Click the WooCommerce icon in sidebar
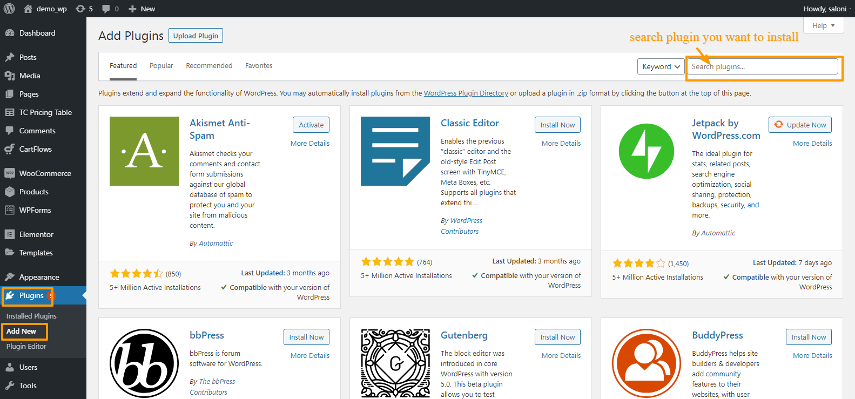855x399 pixels. coord(10,173)
